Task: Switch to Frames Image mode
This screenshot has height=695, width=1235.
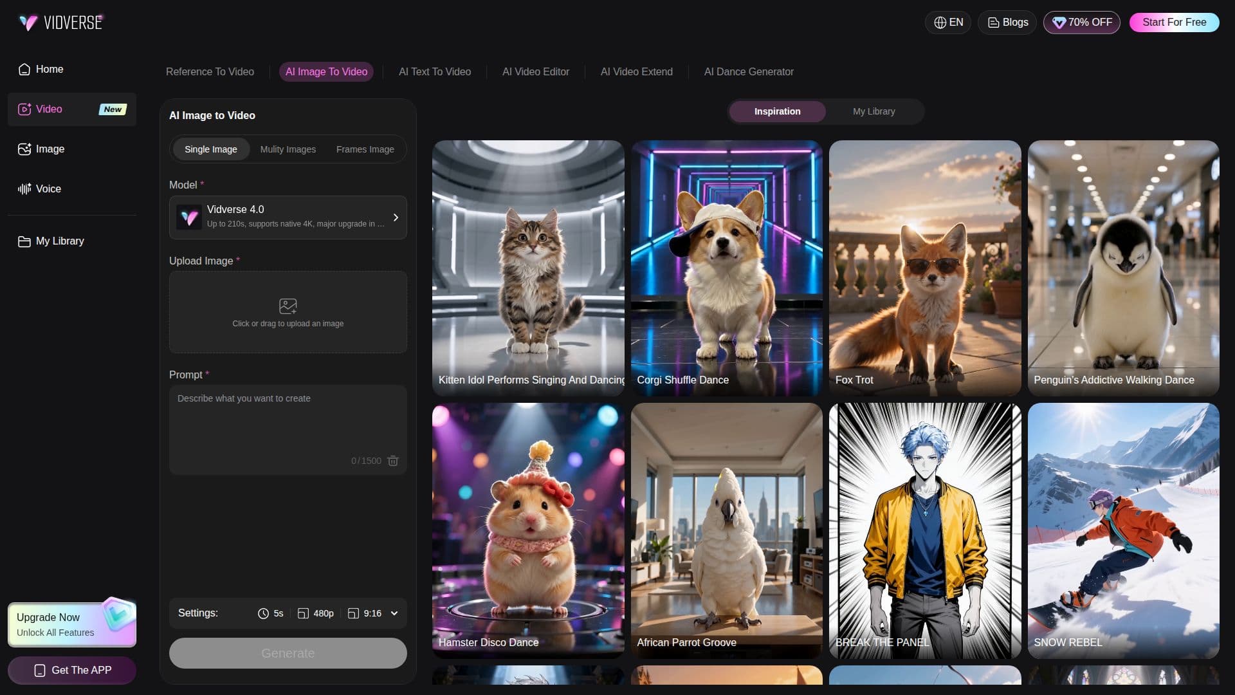Action: tap(365, 149)
